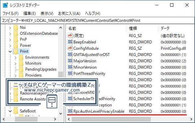Viewport: 195px width, 123px height.
Task: Click tree pane scroll up arrow
Action: (60, 28)
